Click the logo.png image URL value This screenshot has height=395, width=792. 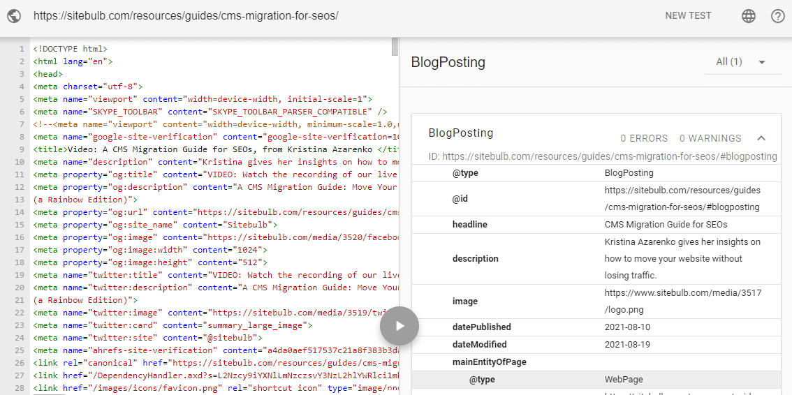point(683,301)
